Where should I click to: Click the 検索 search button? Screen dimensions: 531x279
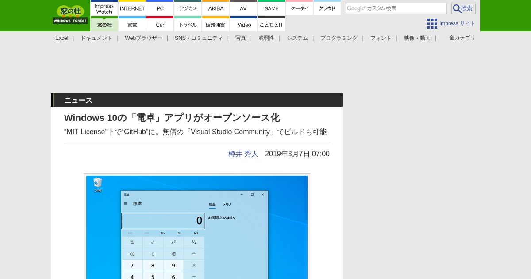pyautogui.click(x=463, y=8)
